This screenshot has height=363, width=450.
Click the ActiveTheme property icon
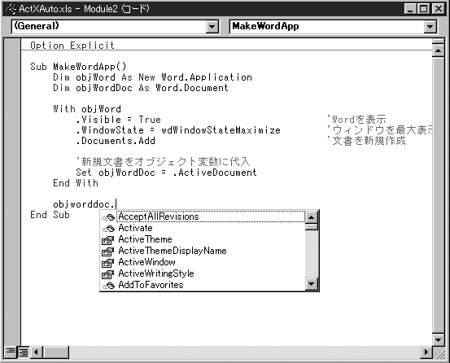[108, 240]
